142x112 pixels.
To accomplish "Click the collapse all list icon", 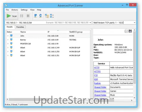I will 52,16.
